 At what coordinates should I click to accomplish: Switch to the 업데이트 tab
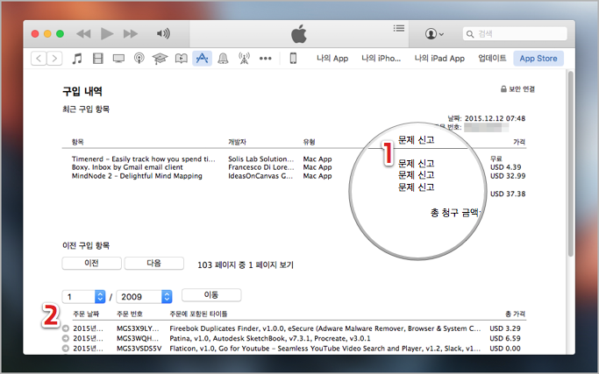492,59
